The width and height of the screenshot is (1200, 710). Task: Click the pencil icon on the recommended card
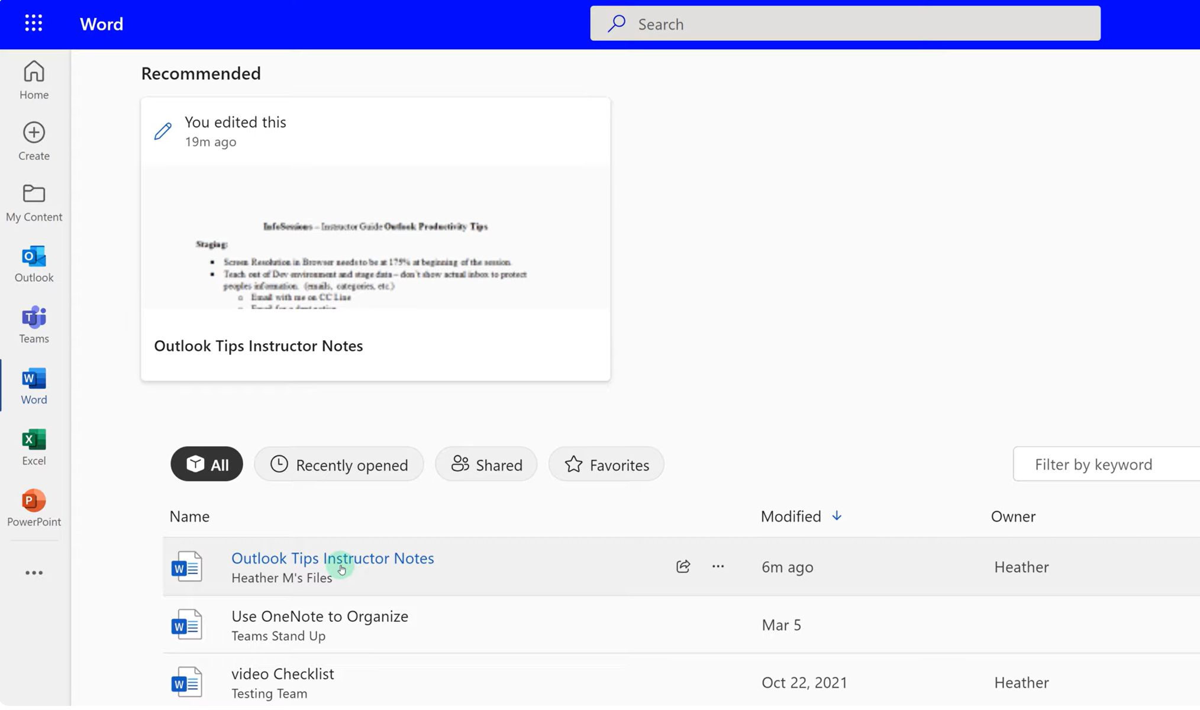163,131
